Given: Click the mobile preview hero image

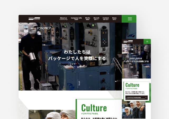Looking at the screenshot, I should (136, 61).
